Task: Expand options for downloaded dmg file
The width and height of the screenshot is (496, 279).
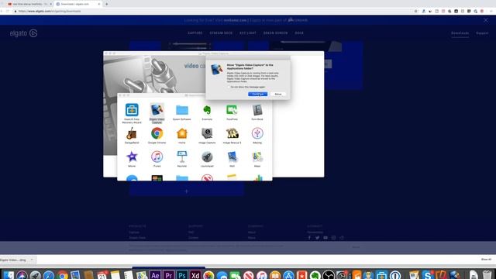Action: tap(32, 260)
